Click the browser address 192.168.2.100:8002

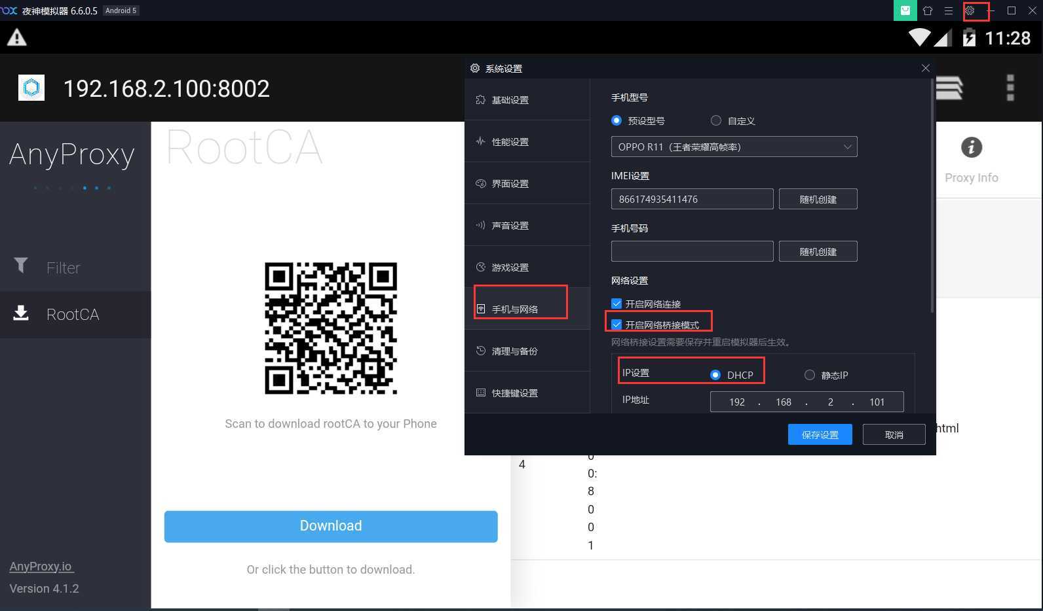click(x=166, y=88)
